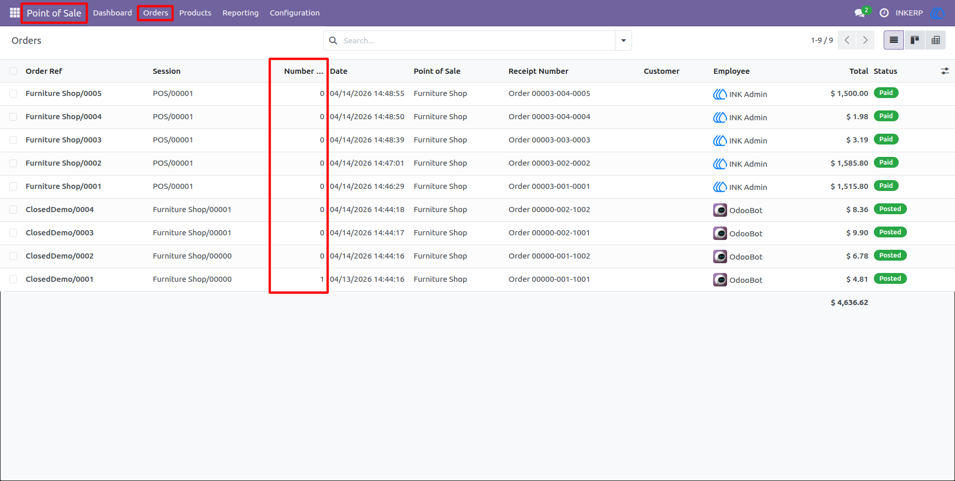The image size is (955, 481).
Task: Select checkbox for Furniture Shop/0005
Action: point(13,93)
